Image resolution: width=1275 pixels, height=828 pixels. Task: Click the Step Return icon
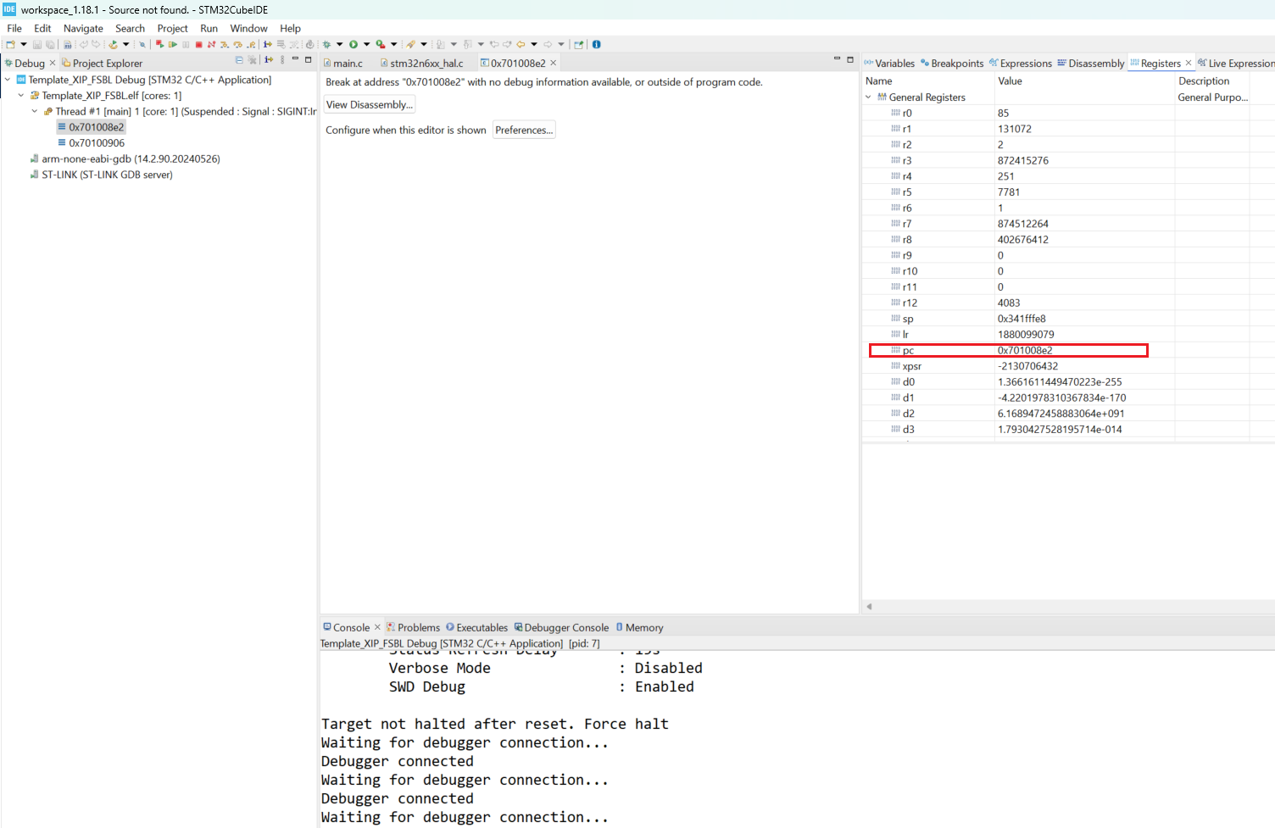coord(251,44)
